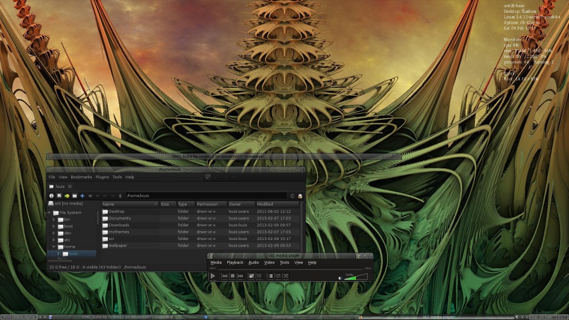
Task: Open the Bookmarks menu in file manager
Action: [81, 177]
